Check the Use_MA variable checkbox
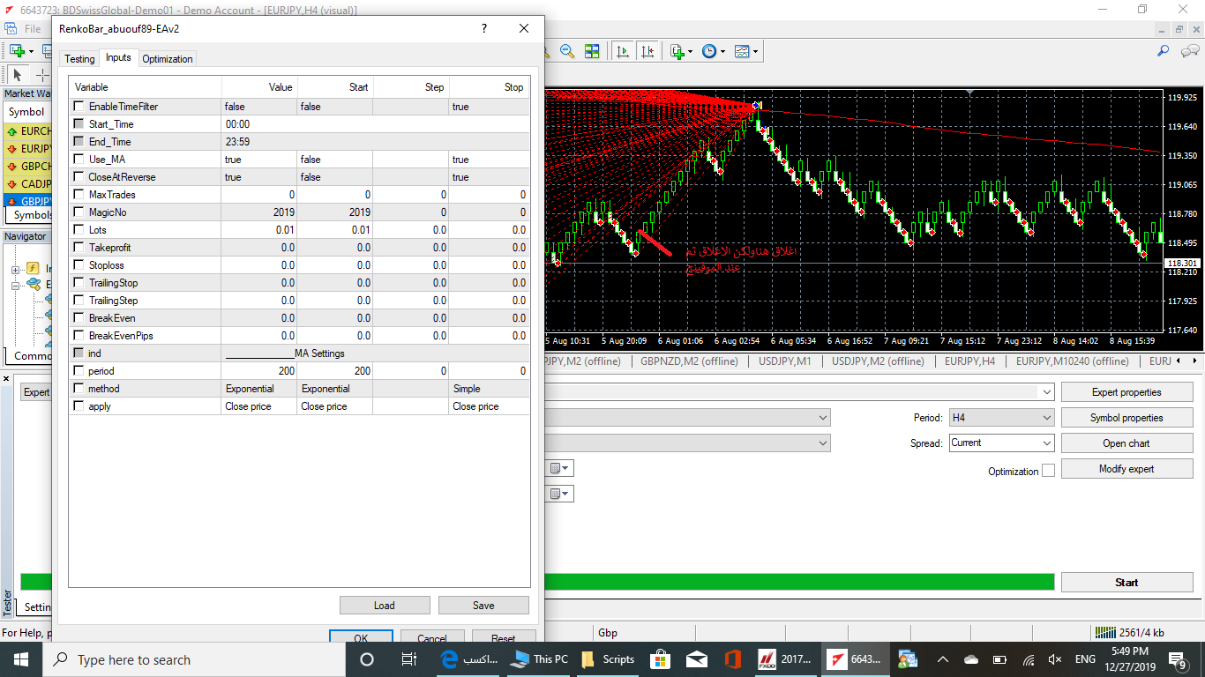This screenshot has height=677, width=1205. 79,160
